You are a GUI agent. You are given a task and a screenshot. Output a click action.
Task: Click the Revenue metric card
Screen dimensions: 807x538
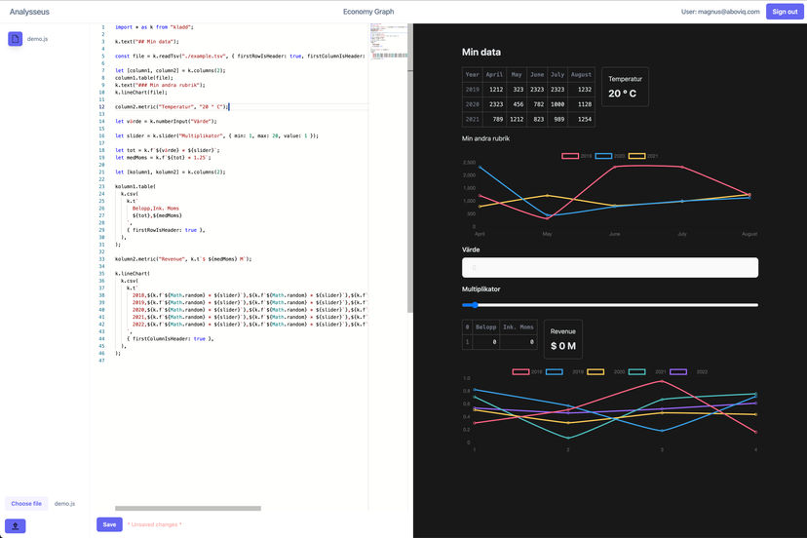pyautogui.click(x=562, y=338)
